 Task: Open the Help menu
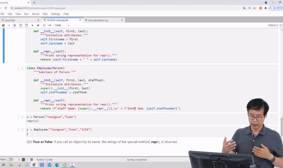[x=66, y=14]
